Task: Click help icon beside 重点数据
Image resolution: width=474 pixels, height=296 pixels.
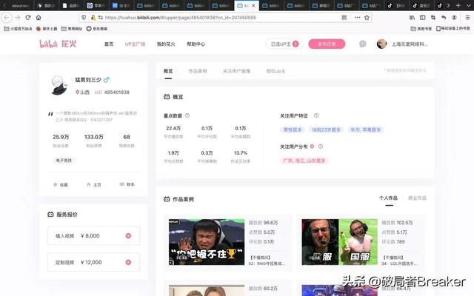Action: 187,115
